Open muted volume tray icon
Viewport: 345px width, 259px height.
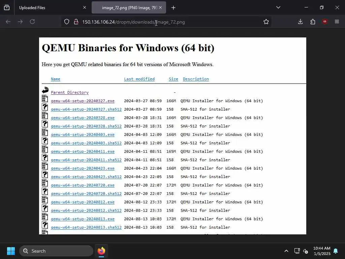point(306,251)
